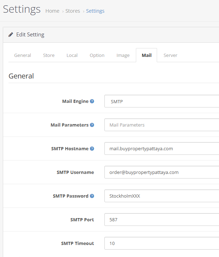Click the Mail Parameters help icon
The height and width of the screenshot is (257, 219).
[x=92, y=125]
